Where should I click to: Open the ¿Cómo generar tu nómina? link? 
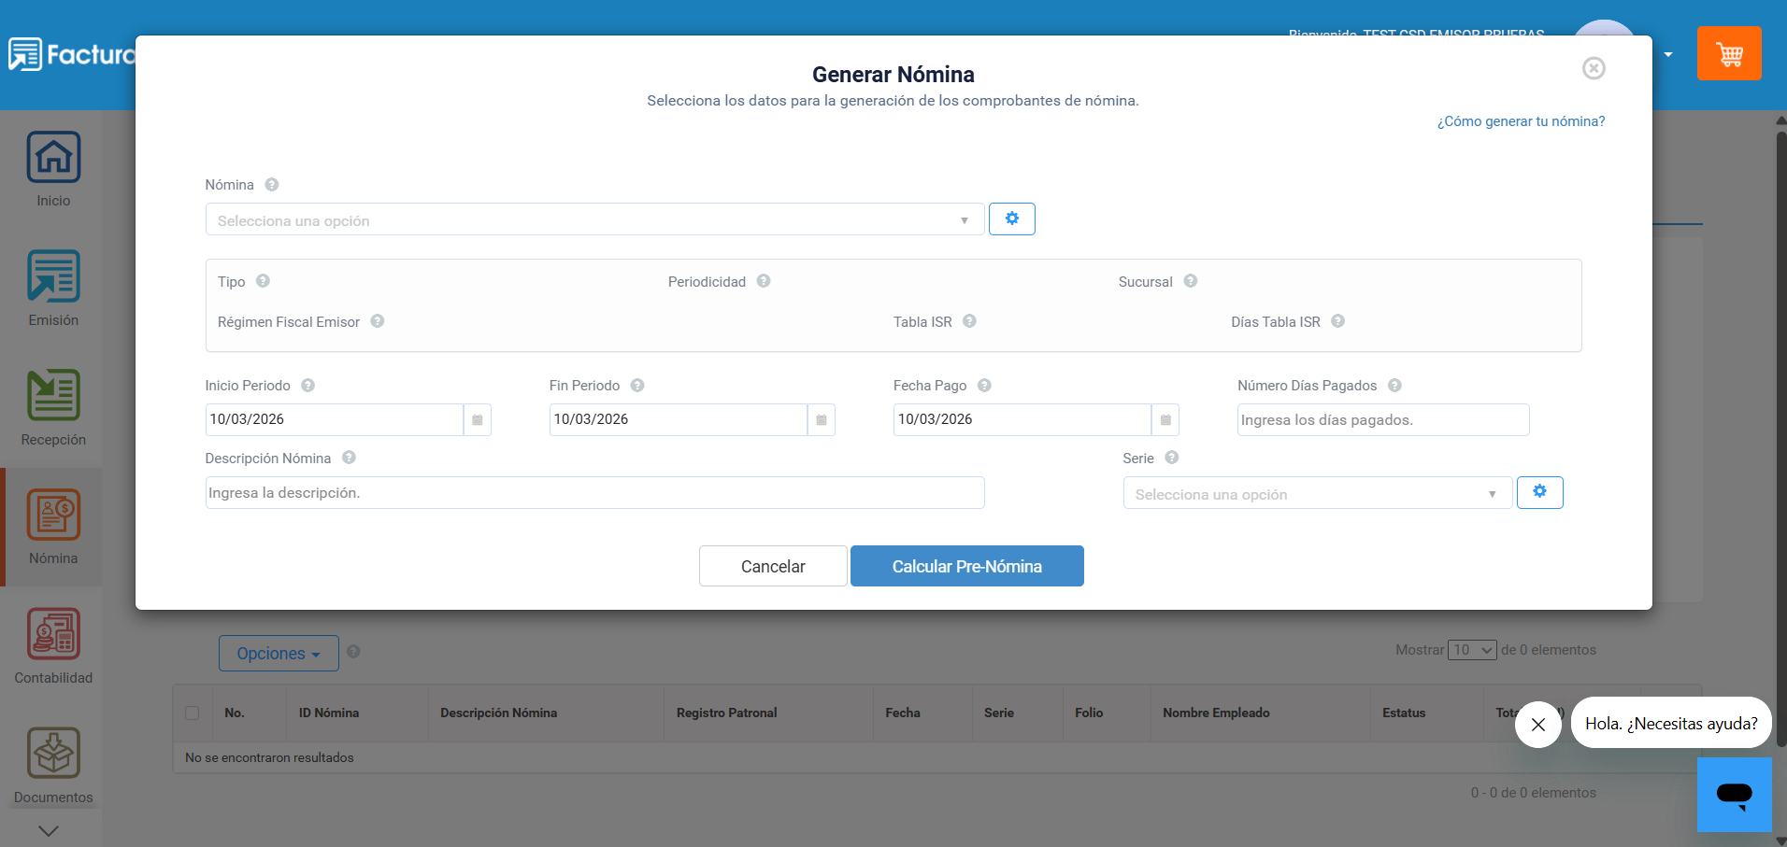coord(1521,121)
